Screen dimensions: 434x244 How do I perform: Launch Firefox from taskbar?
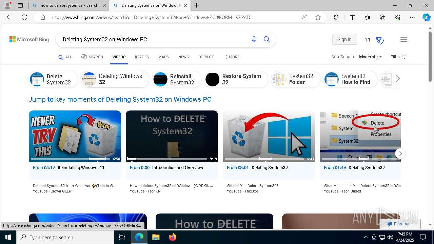click(173, 237)
